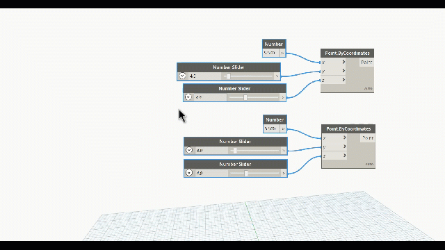Select title of Number Slider wired to lower y
Screen dimensions: 445x250
(235, 141)
